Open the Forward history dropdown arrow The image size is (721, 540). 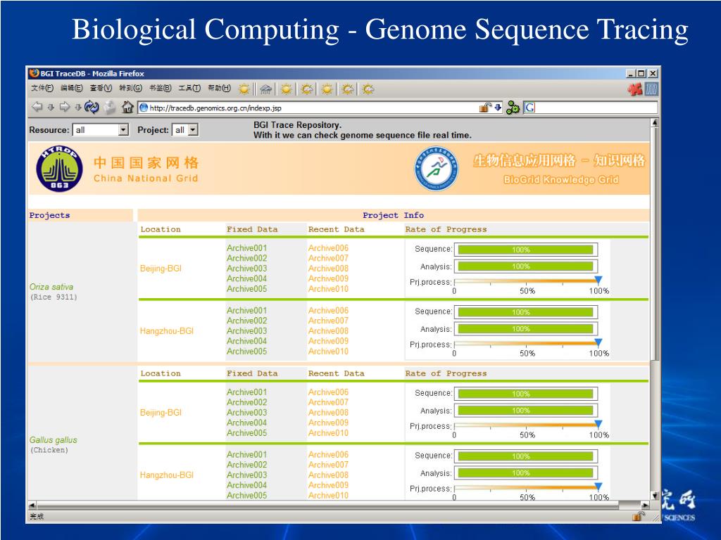click(x=78, y=108)
